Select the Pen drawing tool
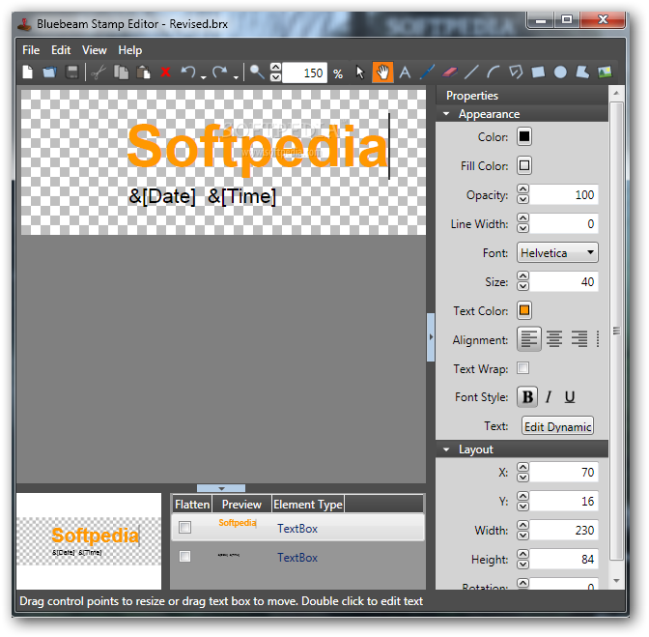This screenshot has width=649, height=637. [427, 72]
